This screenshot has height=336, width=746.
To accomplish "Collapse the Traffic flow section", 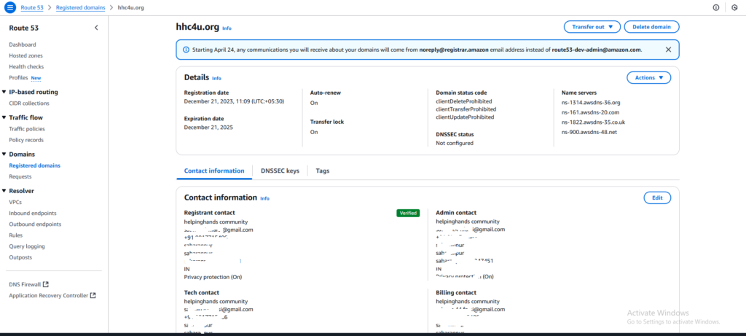I will [x=4, y=117].
